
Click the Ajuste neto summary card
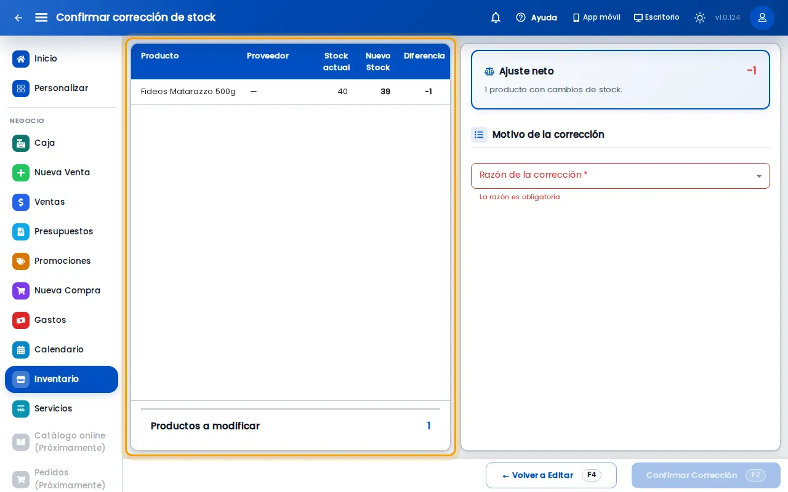pyautogui.click(x=621, y=80)
